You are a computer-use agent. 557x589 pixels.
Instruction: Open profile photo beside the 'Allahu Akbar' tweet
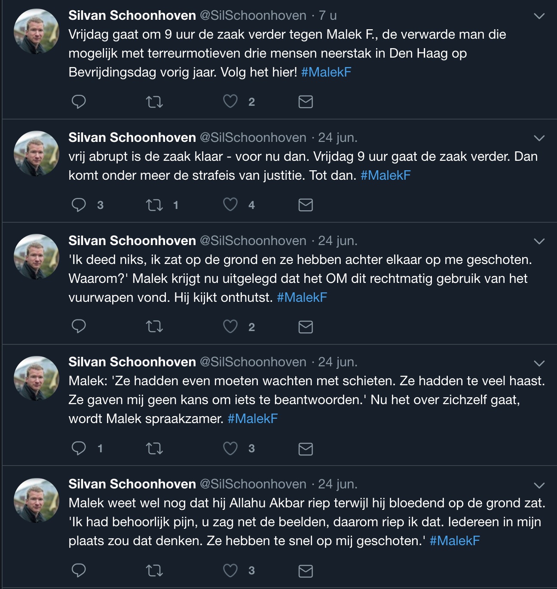[37, 500]
